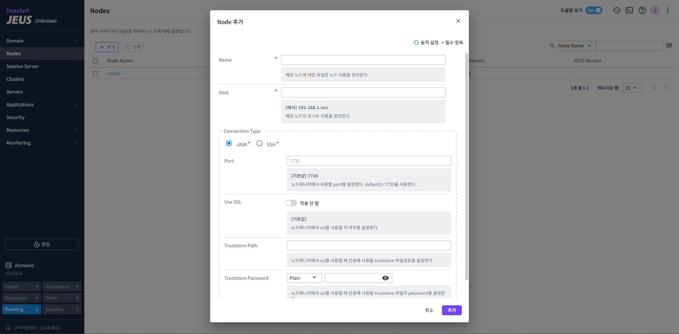679x334 pixels.
Task: Enable the Use SSL toggle
Action: click(291, 203)
